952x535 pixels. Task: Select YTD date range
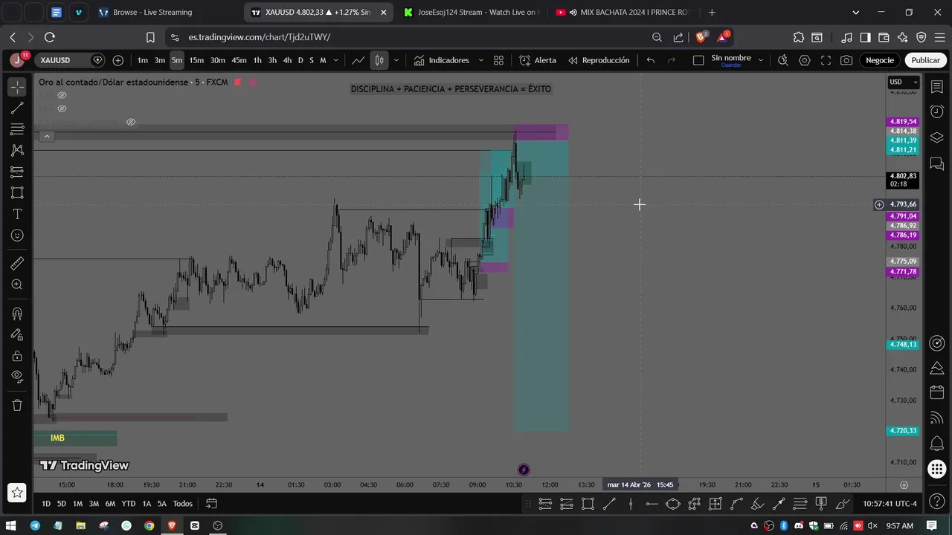(x=129, y=503)
